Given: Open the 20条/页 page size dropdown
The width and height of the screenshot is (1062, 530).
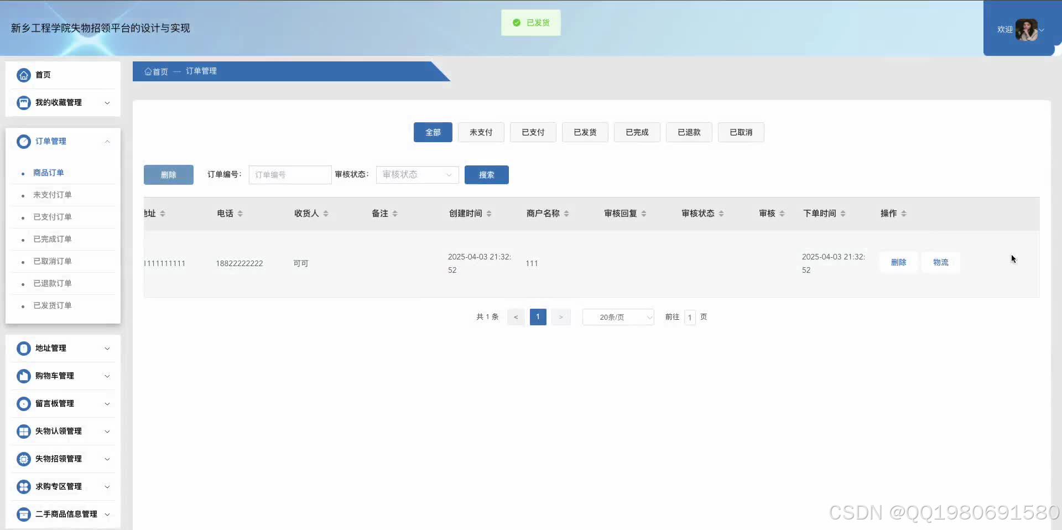Looking at the screenshot, I should tap(618, 317).
